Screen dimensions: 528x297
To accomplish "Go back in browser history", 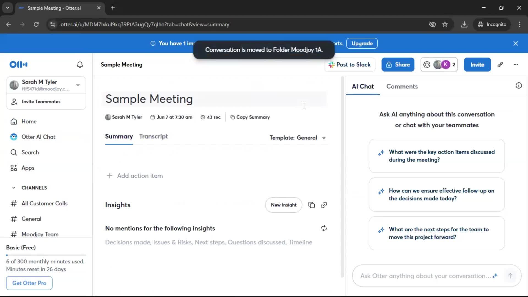I will point(9,24).
